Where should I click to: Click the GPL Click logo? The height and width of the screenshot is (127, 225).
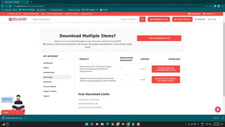click(18, 19)
